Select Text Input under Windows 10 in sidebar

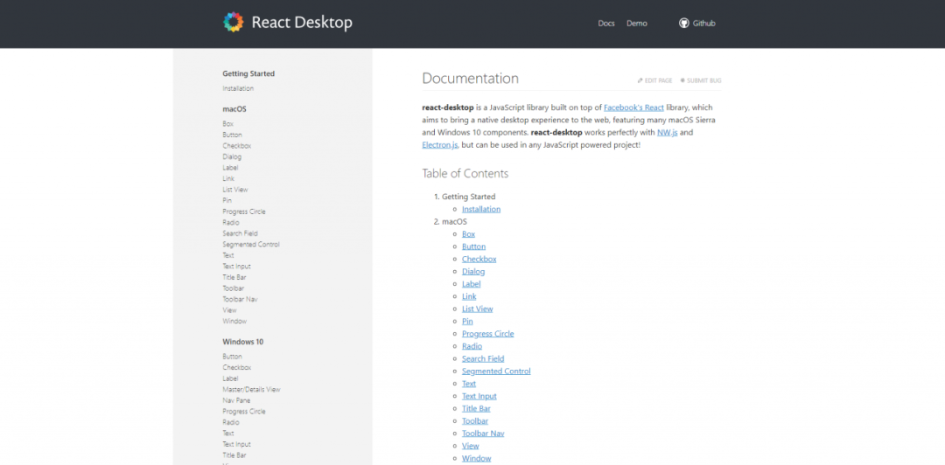point(236,445)
